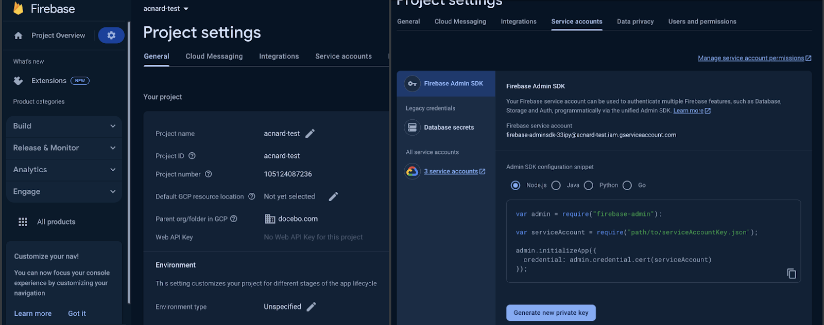Select the Node.js radio button
This screenshot has width=824, height=325.
(x=516, y=185)
